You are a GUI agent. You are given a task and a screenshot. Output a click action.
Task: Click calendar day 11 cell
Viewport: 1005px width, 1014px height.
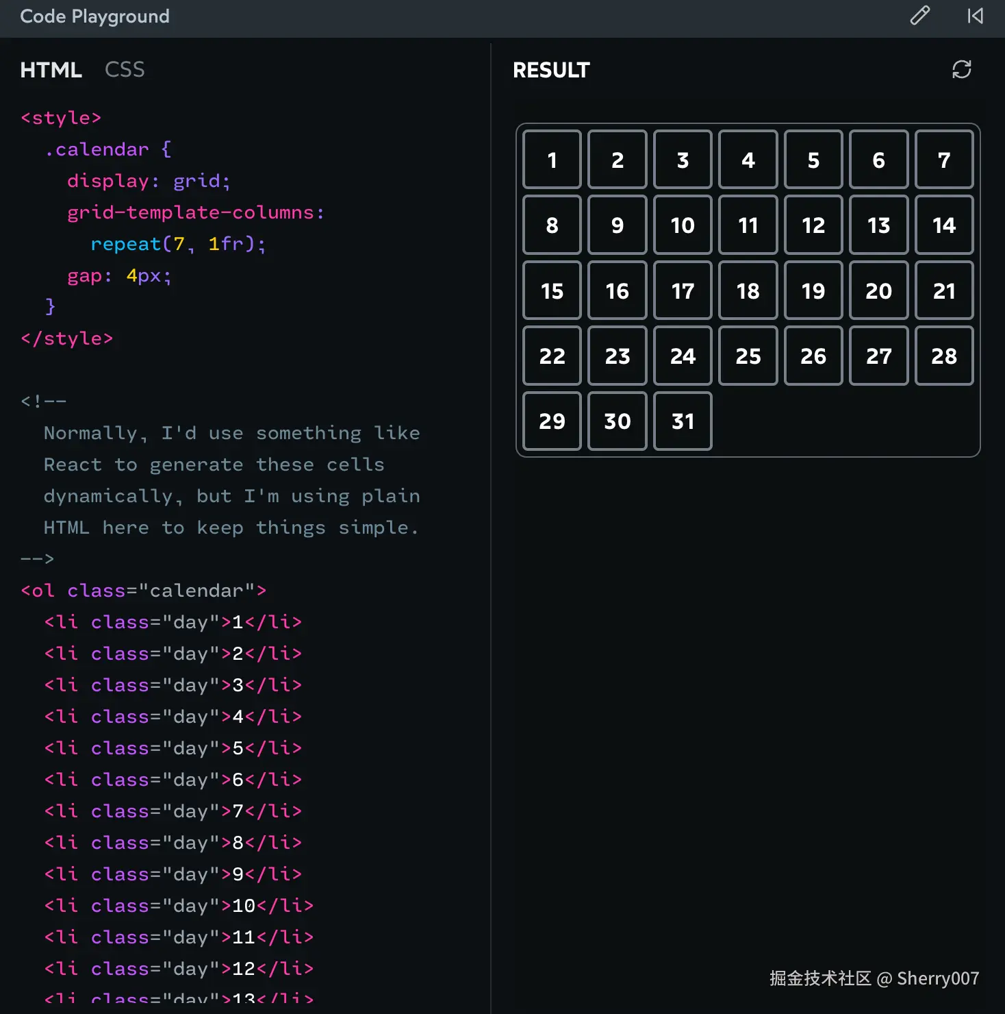coord(748,225)
